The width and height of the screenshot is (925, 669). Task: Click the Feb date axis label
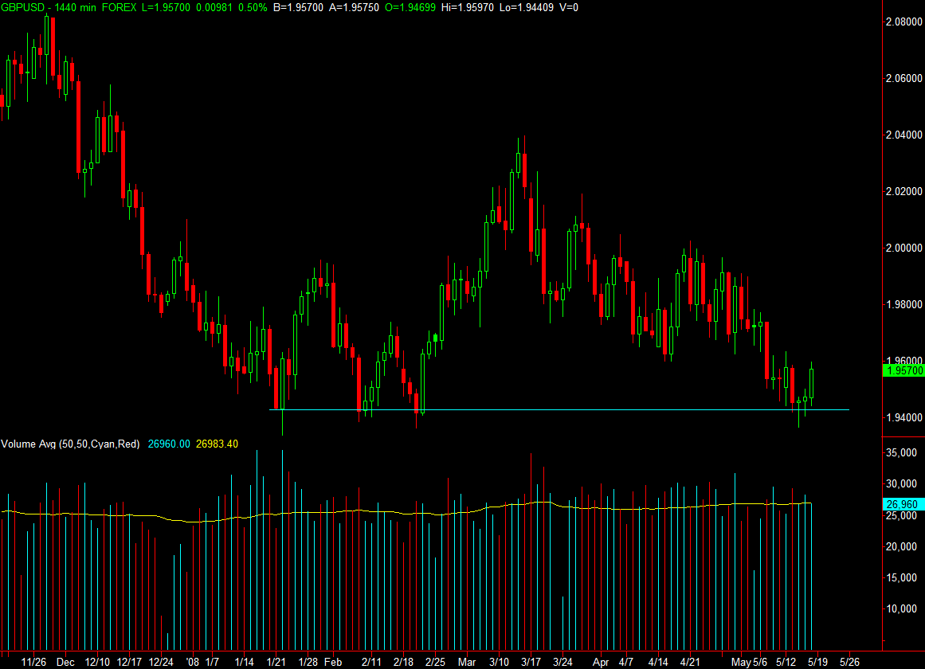click(333, 662)
